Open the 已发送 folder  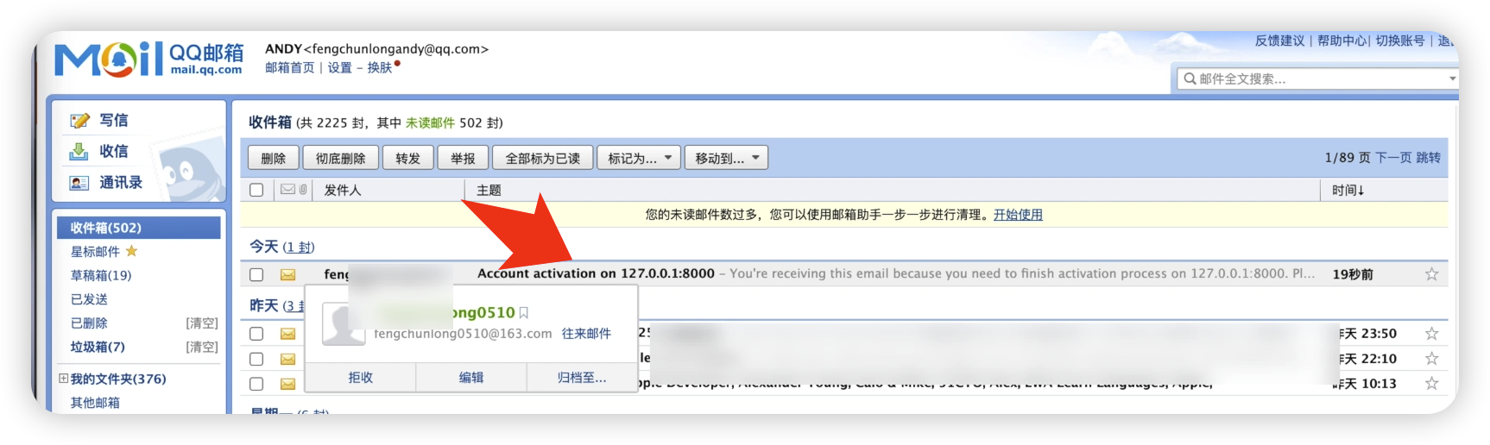tap(89, 299)
